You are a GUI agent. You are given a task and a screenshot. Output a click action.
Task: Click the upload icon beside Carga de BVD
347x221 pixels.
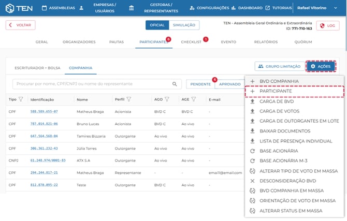(x=252, y=101)
